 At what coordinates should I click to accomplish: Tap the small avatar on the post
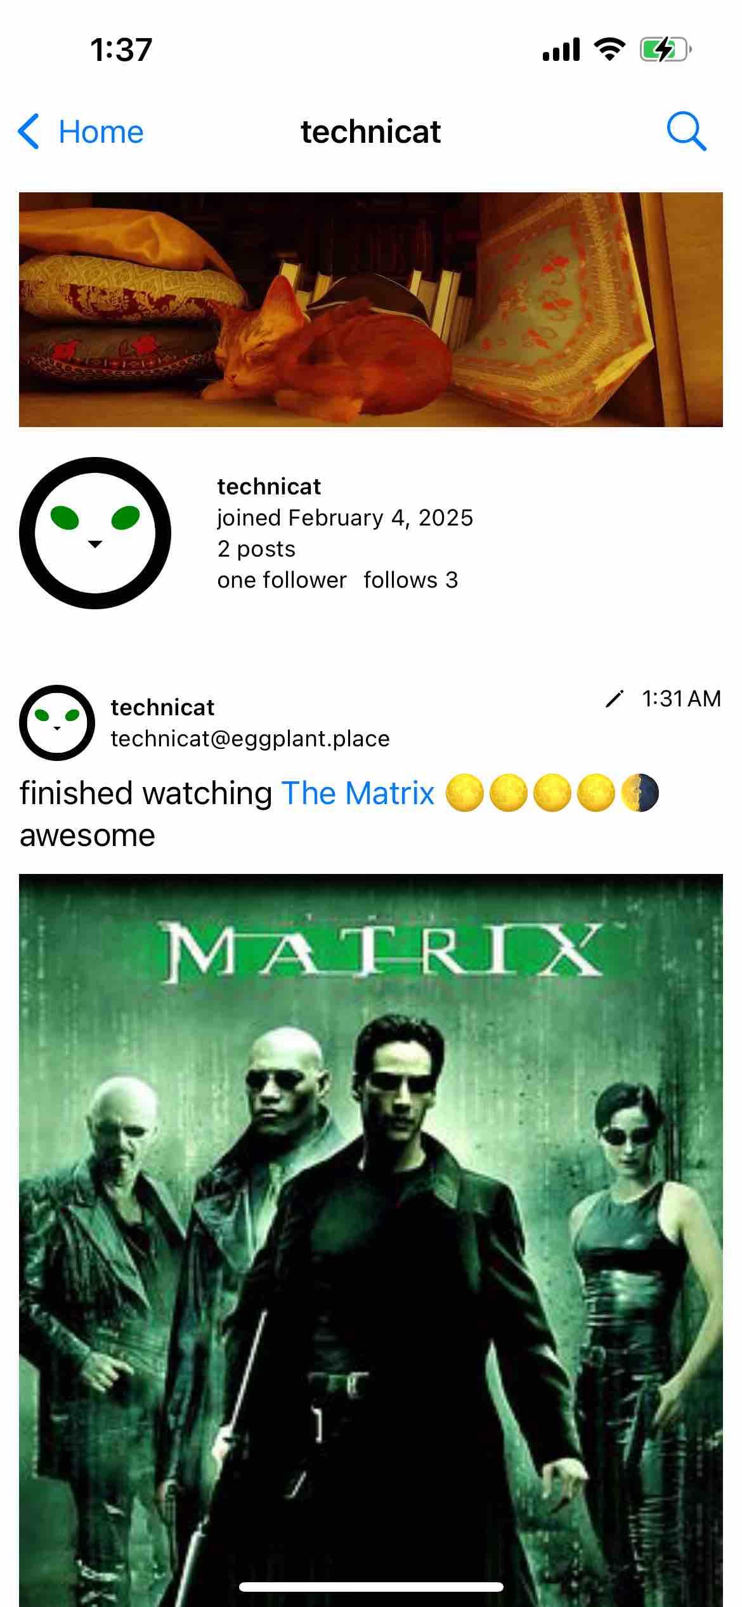click(x=57, y=722)
